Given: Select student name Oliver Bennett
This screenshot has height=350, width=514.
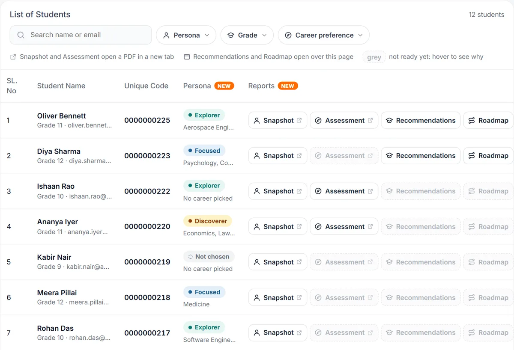Looking at the screenshot, I should (x=61, y=116).
